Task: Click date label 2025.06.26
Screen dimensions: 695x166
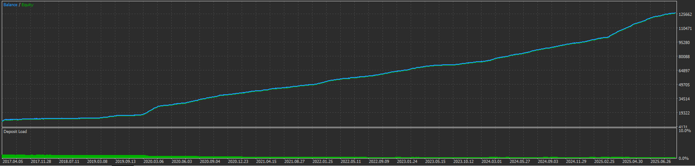Action: click(661, 162)
